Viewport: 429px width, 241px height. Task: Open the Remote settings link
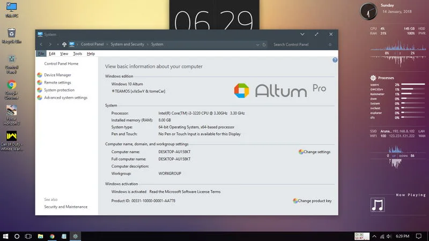57,82
